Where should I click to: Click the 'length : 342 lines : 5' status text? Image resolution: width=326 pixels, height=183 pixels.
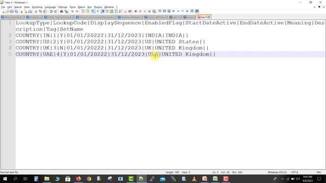[x=178, y=172]
